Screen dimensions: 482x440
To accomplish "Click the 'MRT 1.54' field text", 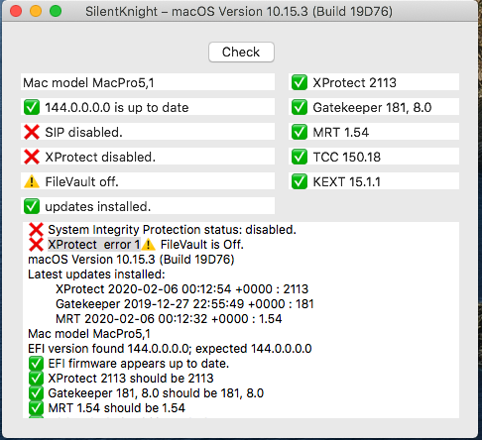I will coord(341,133).
